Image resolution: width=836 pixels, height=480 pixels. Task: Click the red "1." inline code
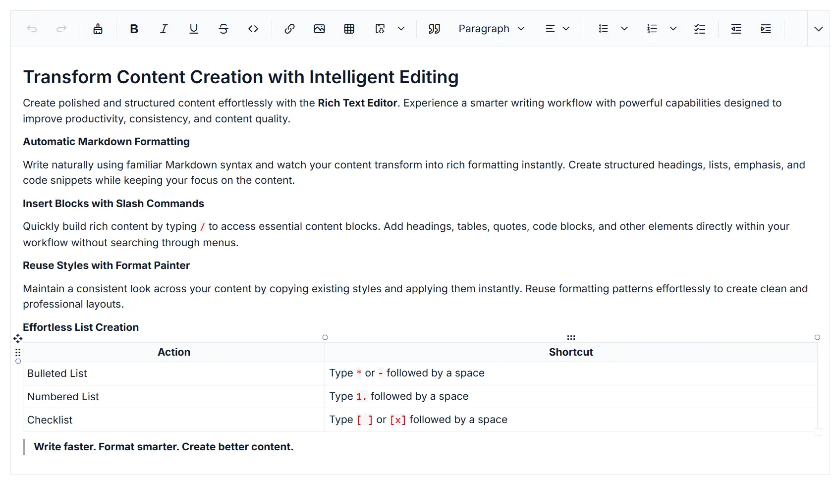click(361, 397)
